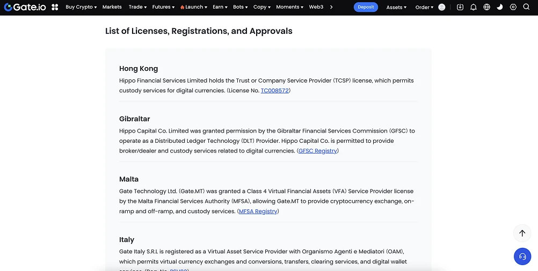Click the Malta section heading

(x=129, y=179)
